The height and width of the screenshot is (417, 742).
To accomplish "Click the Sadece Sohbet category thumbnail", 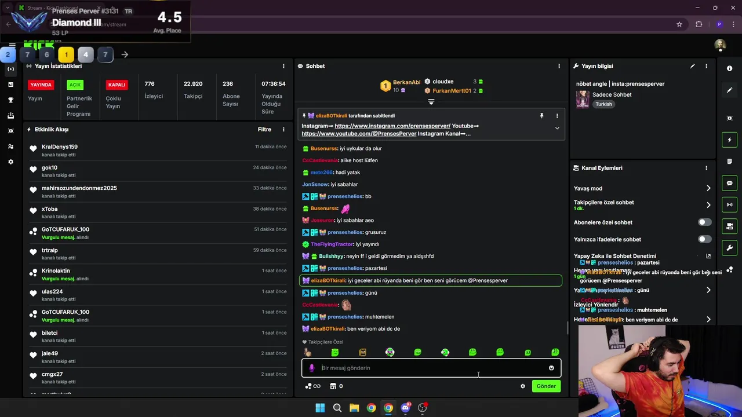I will [x=583, y=99].
